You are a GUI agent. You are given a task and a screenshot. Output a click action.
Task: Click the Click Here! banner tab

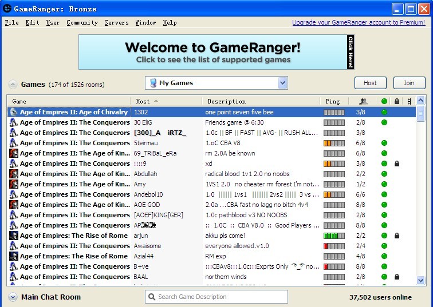(351, 52)
